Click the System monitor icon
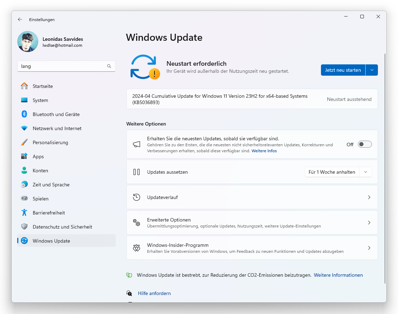Screen dimensions: 398x314 24,100
